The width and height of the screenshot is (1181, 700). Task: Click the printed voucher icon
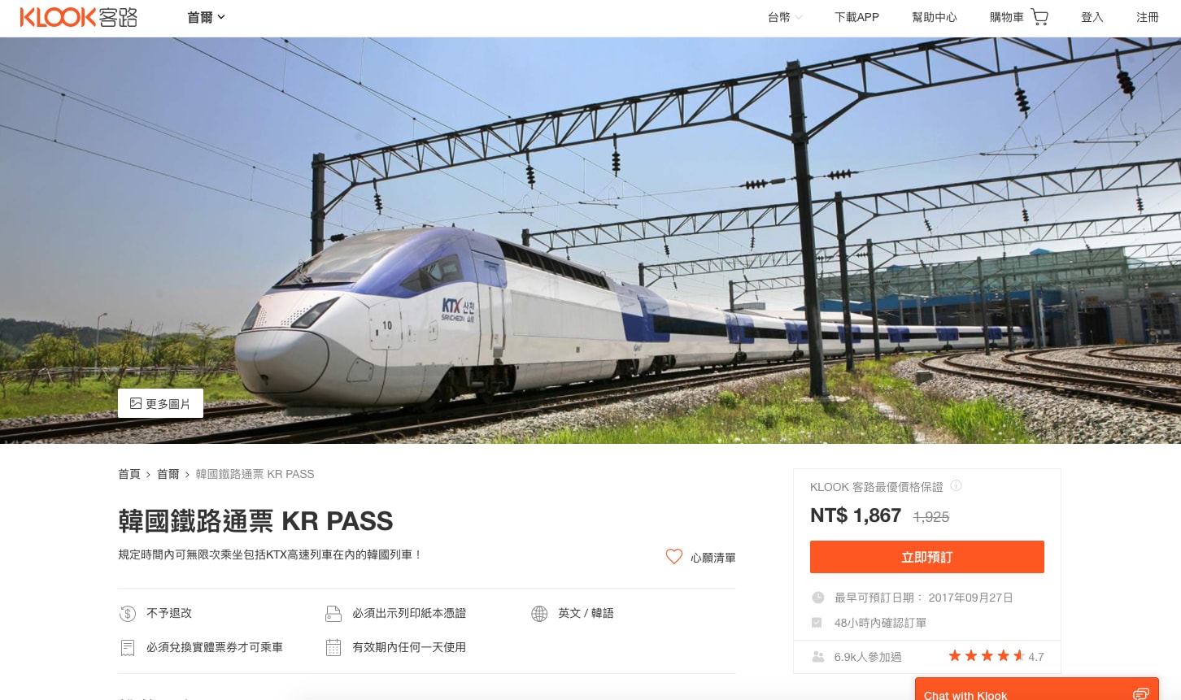click(333, 614)
